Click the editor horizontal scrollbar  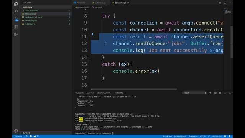click(134, 89)
